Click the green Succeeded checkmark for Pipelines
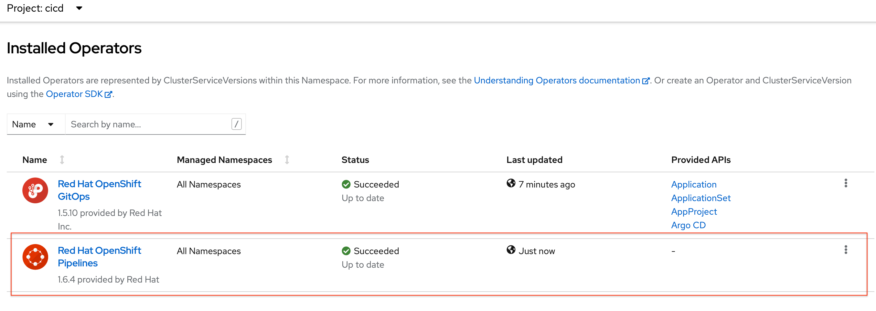 pos(346,251)
